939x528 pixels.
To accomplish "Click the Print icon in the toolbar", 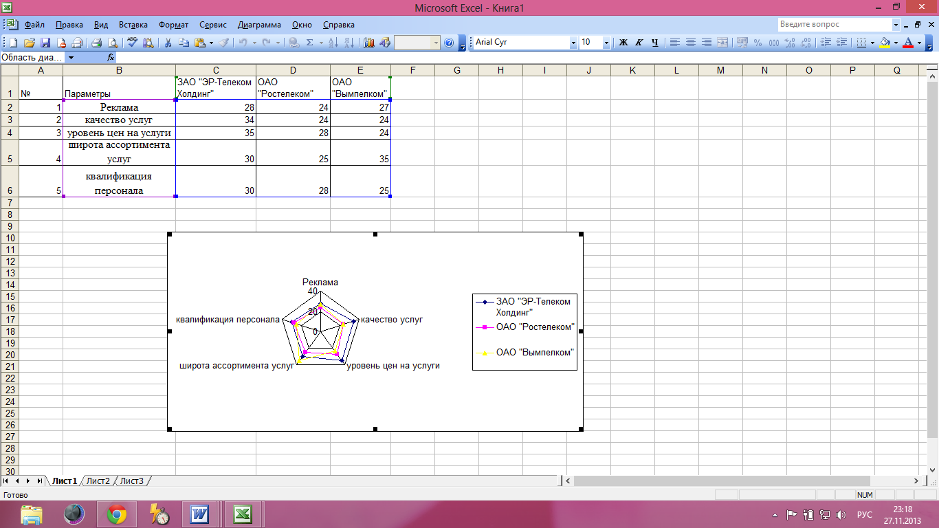I will (x=97, y=43).
